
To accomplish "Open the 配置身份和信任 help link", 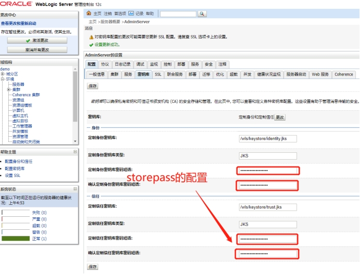I will [19, 161].
